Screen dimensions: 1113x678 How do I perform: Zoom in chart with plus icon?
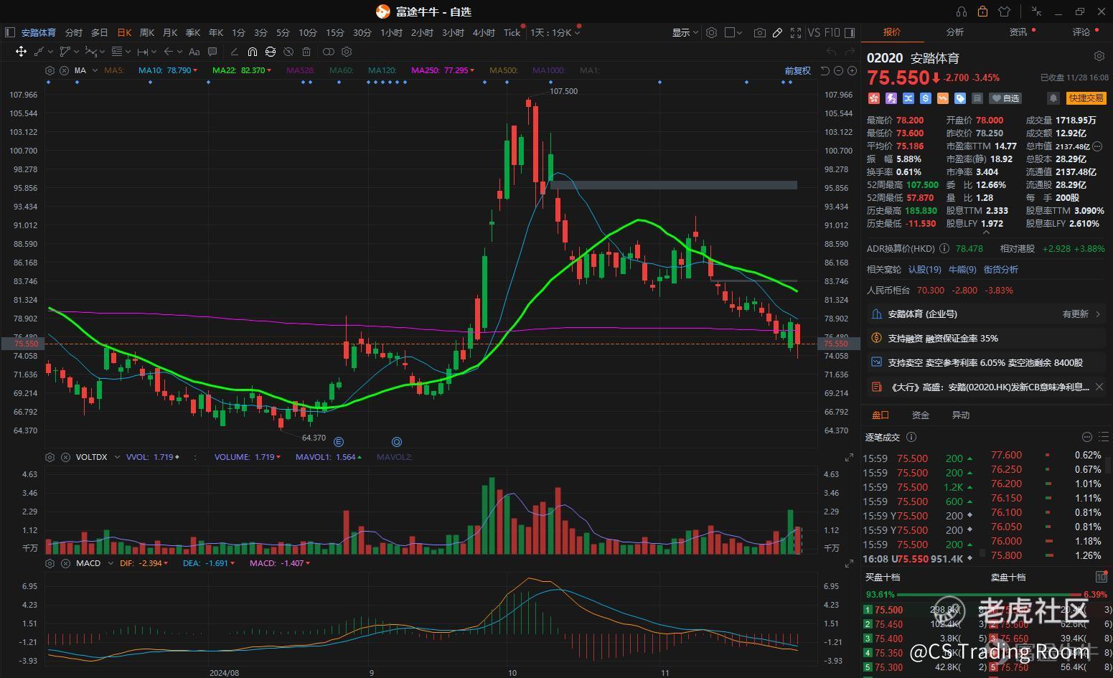(x=852, y=70)
